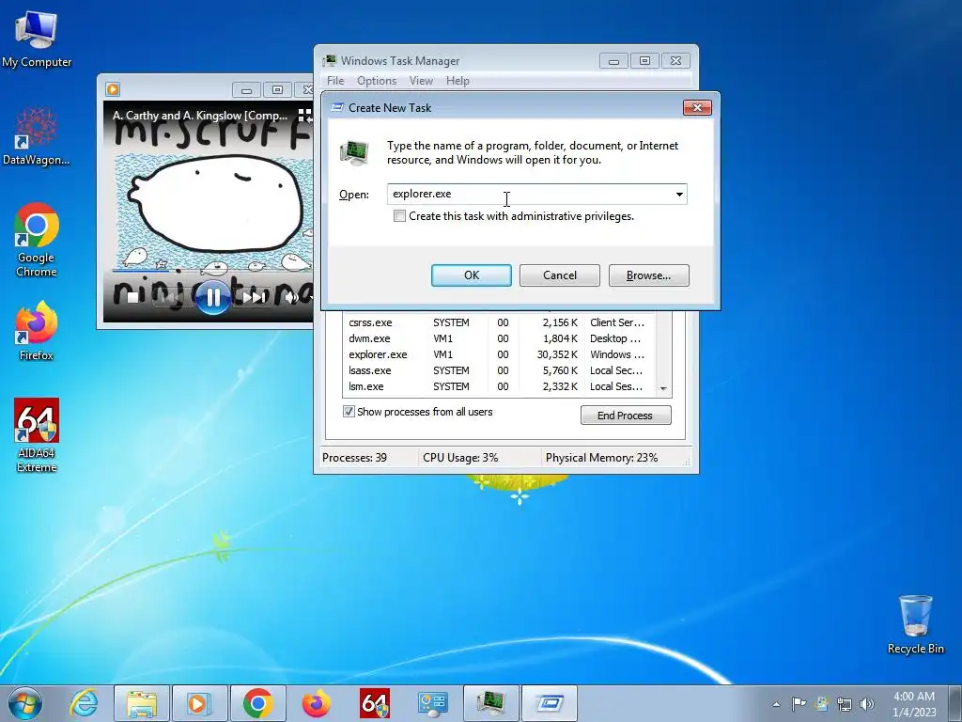
Task: Click the Create New Task title icon
Action: point(337,107)
